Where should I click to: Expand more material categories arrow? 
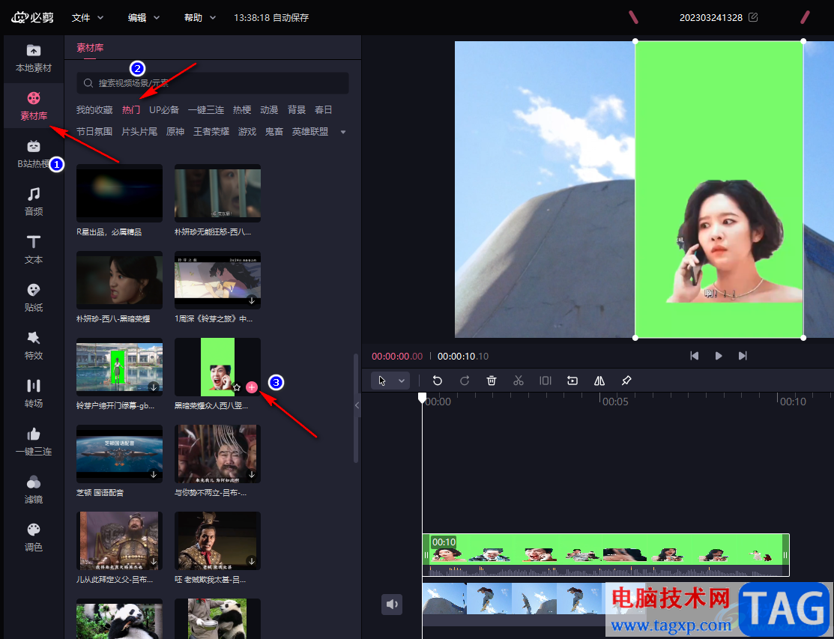coord(343,132)
